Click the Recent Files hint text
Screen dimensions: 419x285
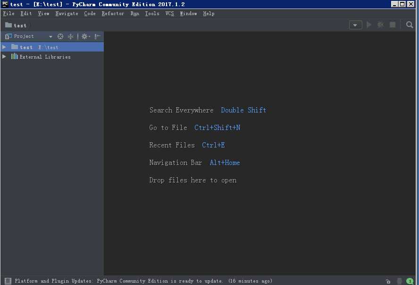coord(172,145)
